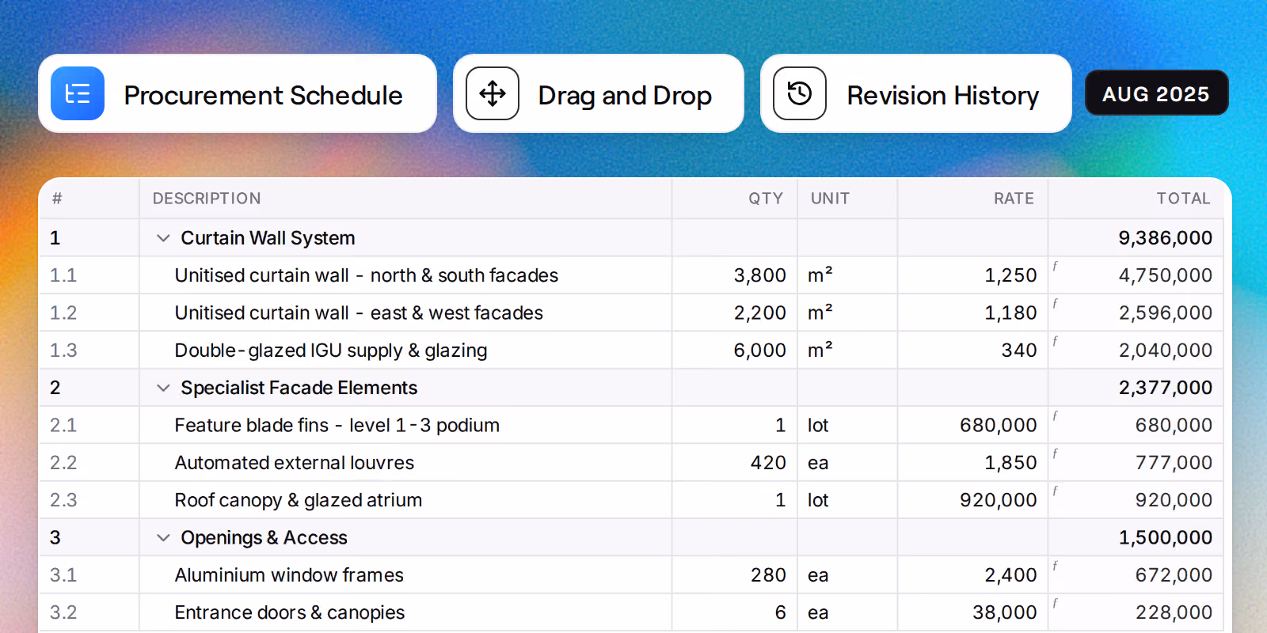1267x633 pixels.
Task: Click formula marker beside 672,000 total
Action: (x=1056, y=566)
